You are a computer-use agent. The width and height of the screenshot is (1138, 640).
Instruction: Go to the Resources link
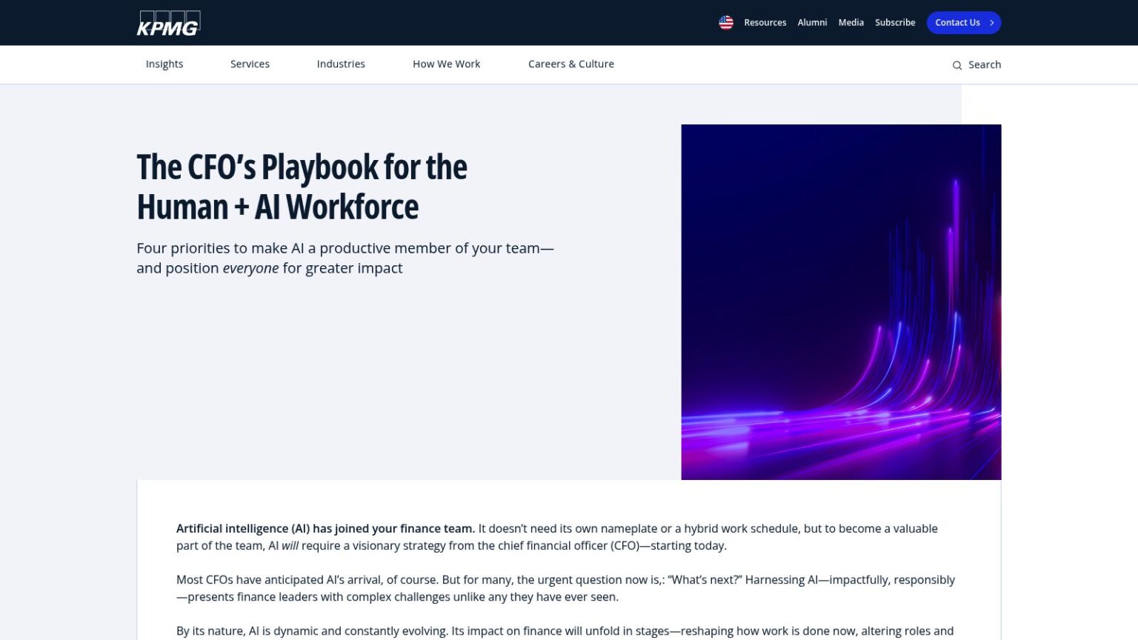pos(765,23)
